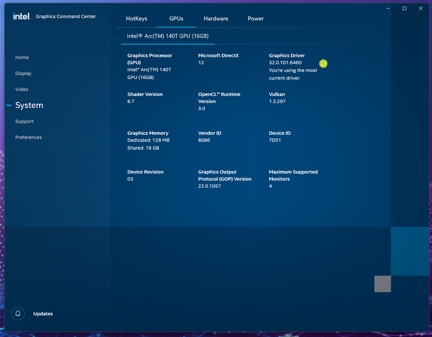Go to the Power tab
Image resolution: width=432 pixels, height=337 pixels.
[x=256, y=19]
